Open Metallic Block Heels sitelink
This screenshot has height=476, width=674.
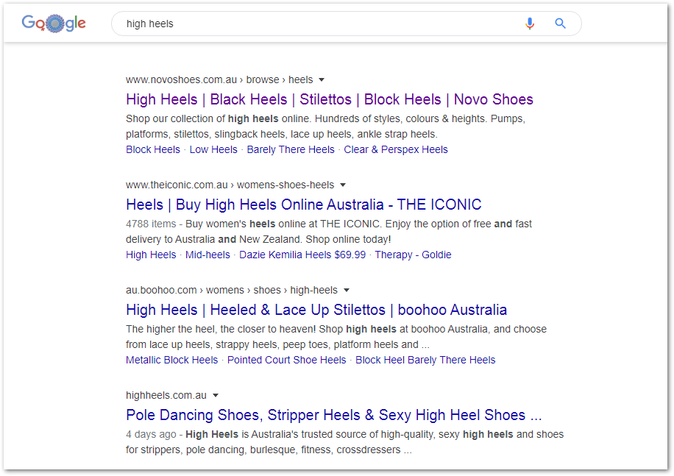pyautogui.click(x=172, y=360)
